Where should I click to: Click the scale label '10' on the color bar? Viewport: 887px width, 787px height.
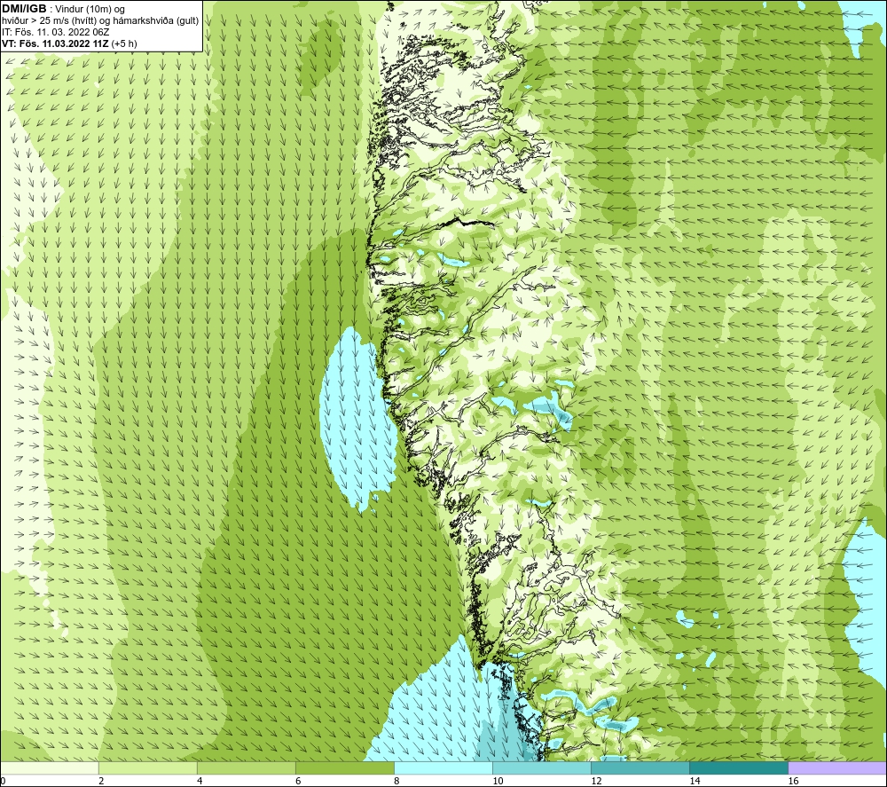pyautogui.click(x=498, y=781)
